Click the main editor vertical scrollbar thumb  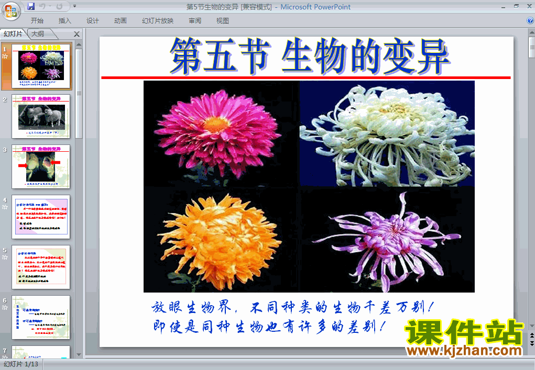pos(531,48)
